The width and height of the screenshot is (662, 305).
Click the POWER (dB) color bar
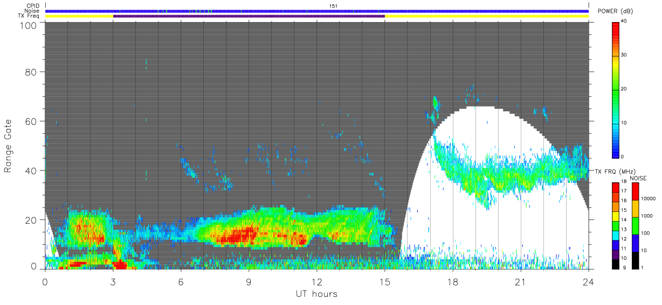pos(616,89)
